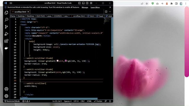Click style symbol in breadcrumb
The height and width of the screenshot is (106, 189).
coord(109,16)
